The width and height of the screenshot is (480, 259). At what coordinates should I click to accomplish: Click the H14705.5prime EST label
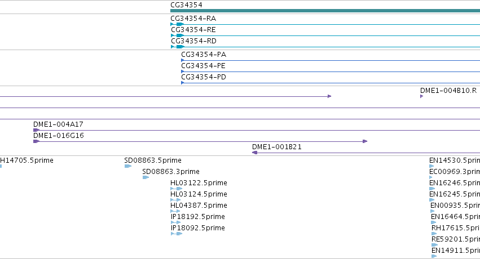pos(27,160)
